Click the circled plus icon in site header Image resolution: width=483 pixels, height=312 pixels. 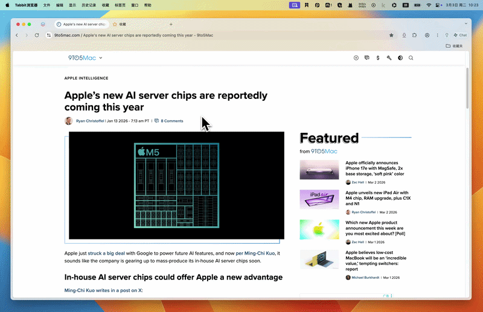click(356, 58)
